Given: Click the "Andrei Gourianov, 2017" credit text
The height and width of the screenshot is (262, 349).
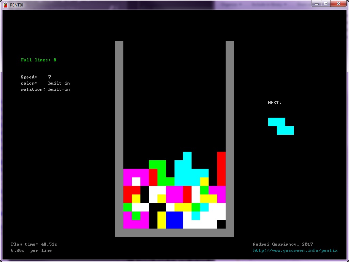Looking at the screenshot, I should click(283, 244).
